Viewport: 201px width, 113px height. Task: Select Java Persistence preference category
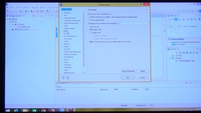pyautogui.click(x=70, y=36)
